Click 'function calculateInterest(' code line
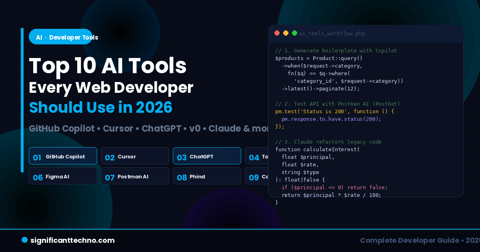The width and height of the screenshot is (480, 252). (x=317, y=150)
